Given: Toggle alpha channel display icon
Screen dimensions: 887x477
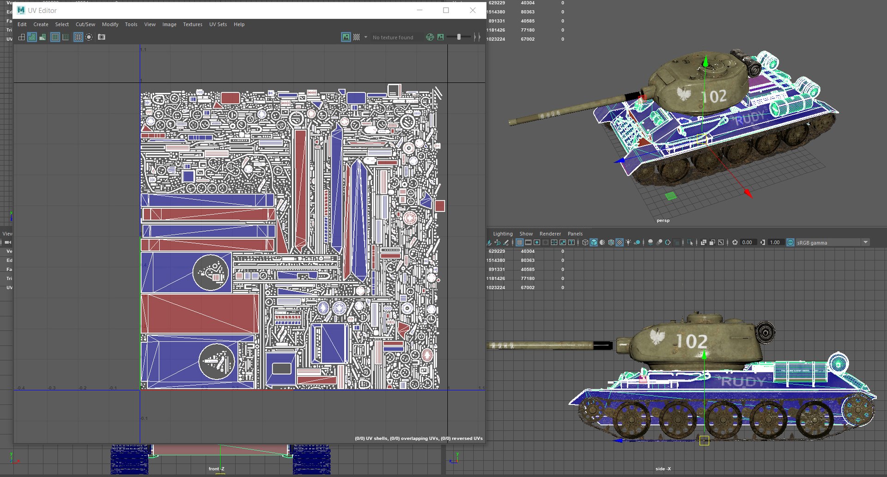Looking at the screenshot, I should point(441,37).
